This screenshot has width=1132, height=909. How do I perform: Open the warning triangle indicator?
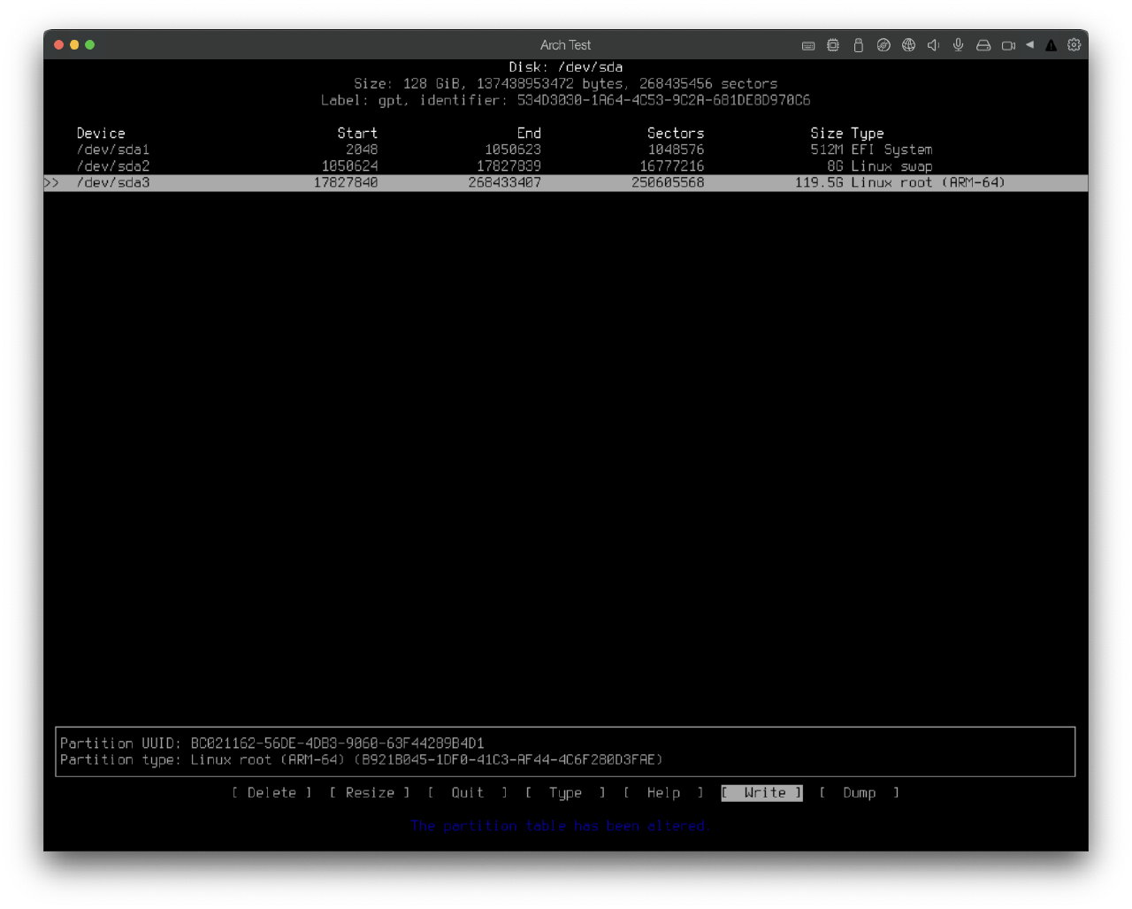coord(1051,45)
